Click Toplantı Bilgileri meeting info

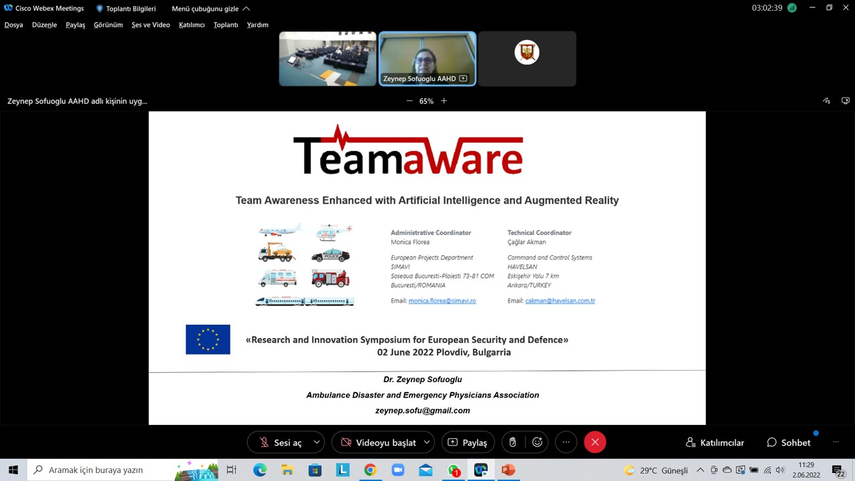click(x=126, y=9)
